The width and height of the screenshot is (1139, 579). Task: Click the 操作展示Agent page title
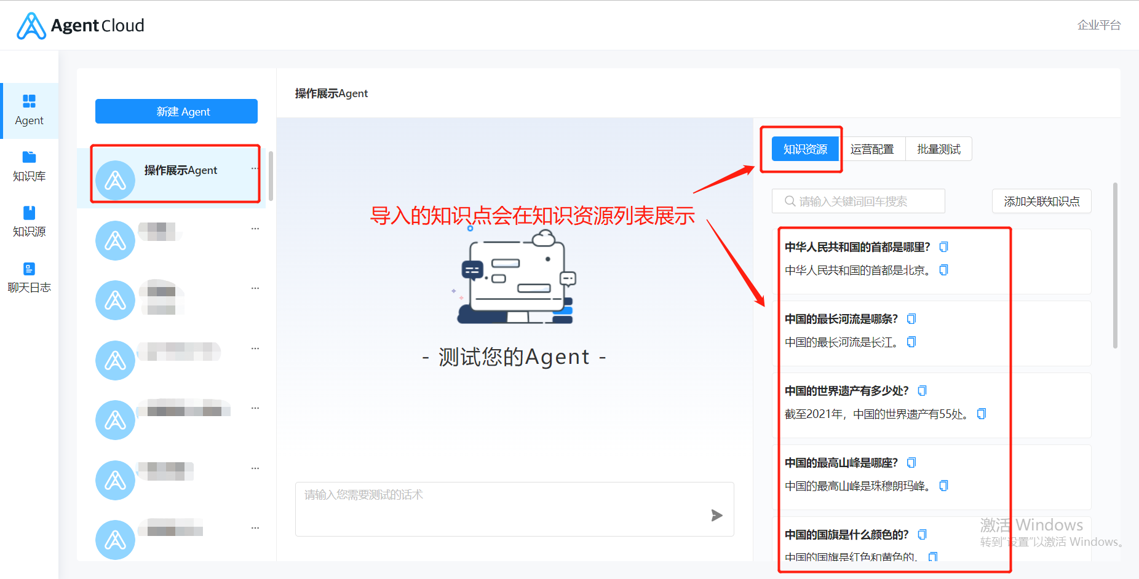[x=331, y=93]
